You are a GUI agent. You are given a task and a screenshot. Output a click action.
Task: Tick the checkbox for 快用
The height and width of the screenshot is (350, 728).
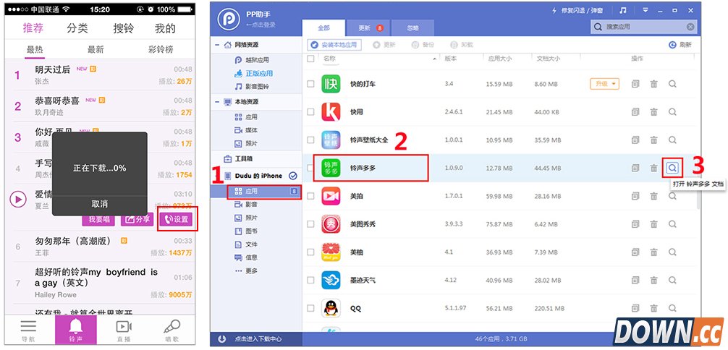[x=310, y=112]
